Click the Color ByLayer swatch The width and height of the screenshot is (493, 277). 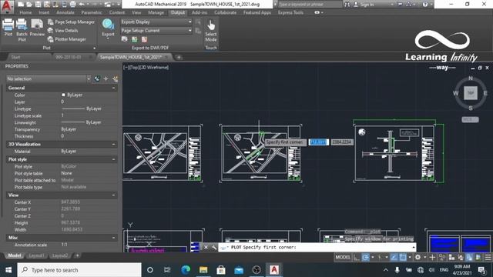tap(63, 95)
